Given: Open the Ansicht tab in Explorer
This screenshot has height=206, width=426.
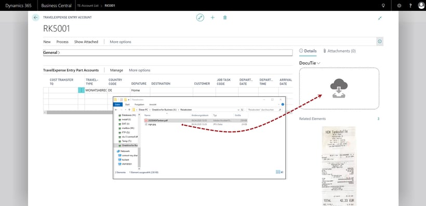Looking at the screenshot, I should coord(153,105).
